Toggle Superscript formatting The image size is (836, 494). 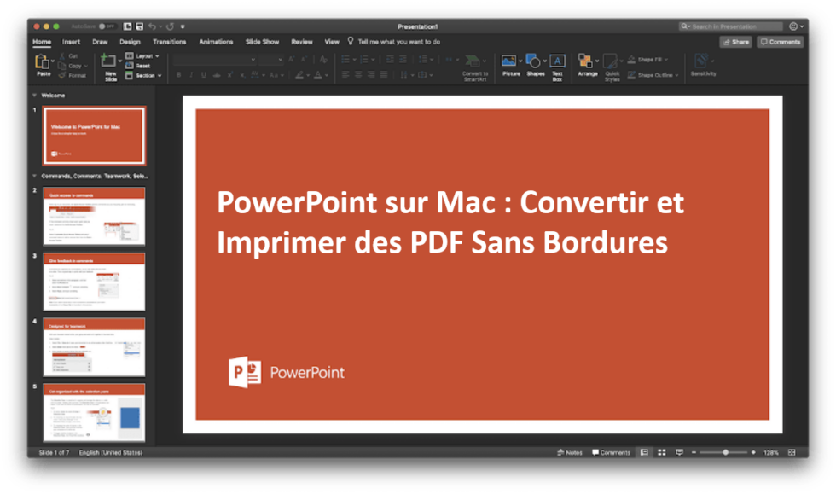(x=229, y=75)
